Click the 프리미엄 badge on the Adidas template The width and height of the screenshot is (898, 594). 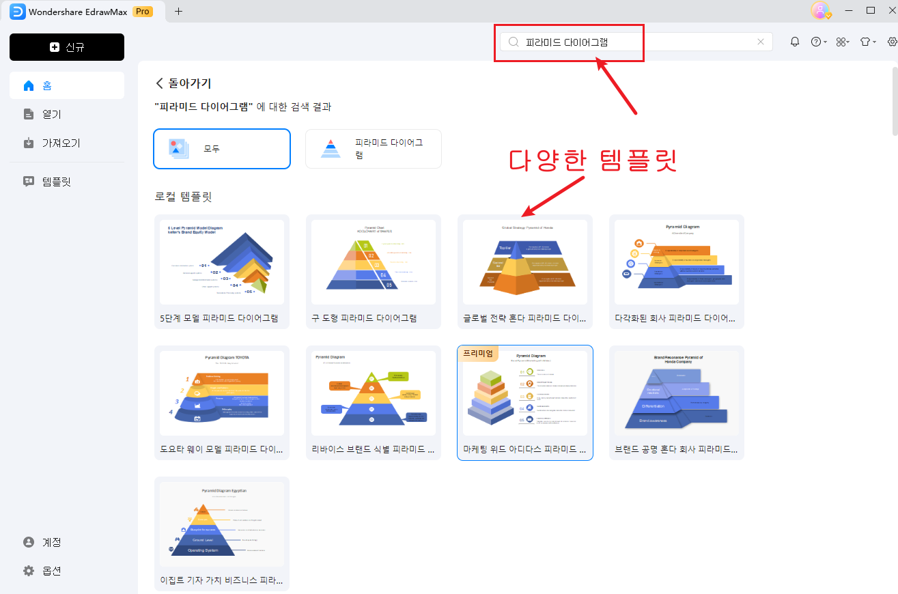point(478,353)
